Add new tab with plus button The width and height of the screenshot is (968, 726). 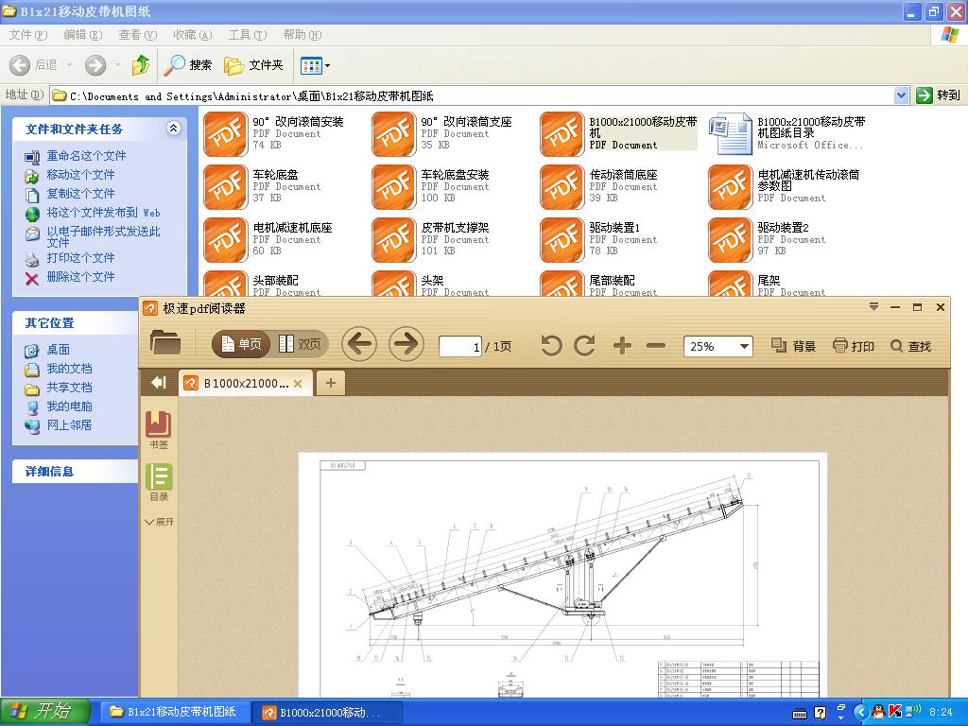click(x=330, y=384)
